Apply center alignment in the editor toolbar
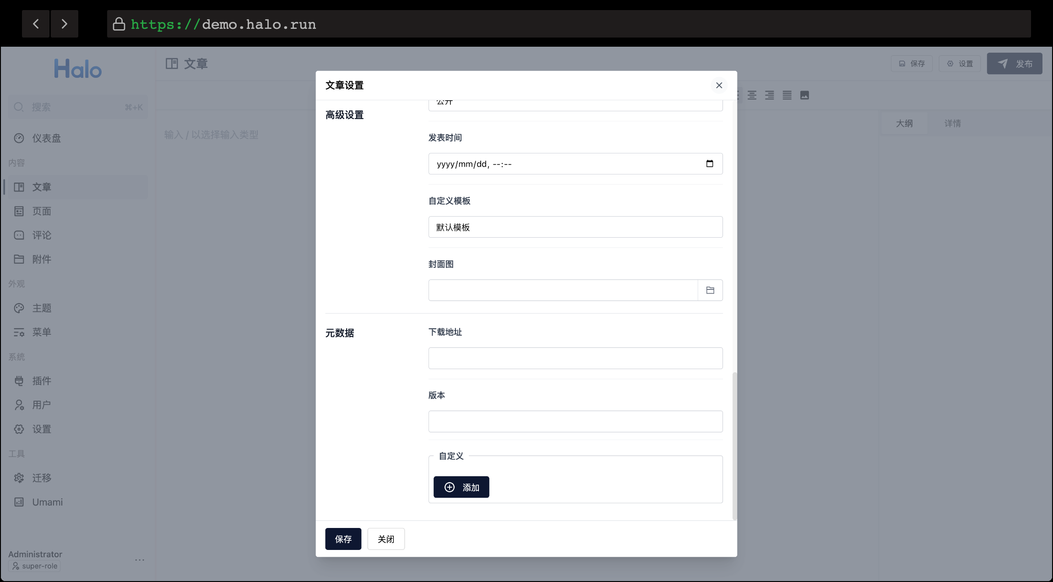Viewport: 1053px width, 582px height. 752,95
